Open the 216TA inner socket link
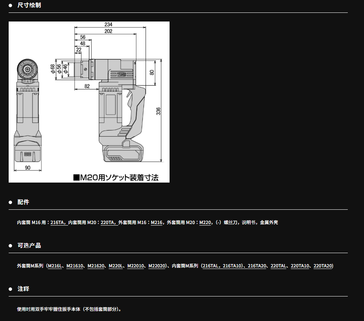 point(58,223)
